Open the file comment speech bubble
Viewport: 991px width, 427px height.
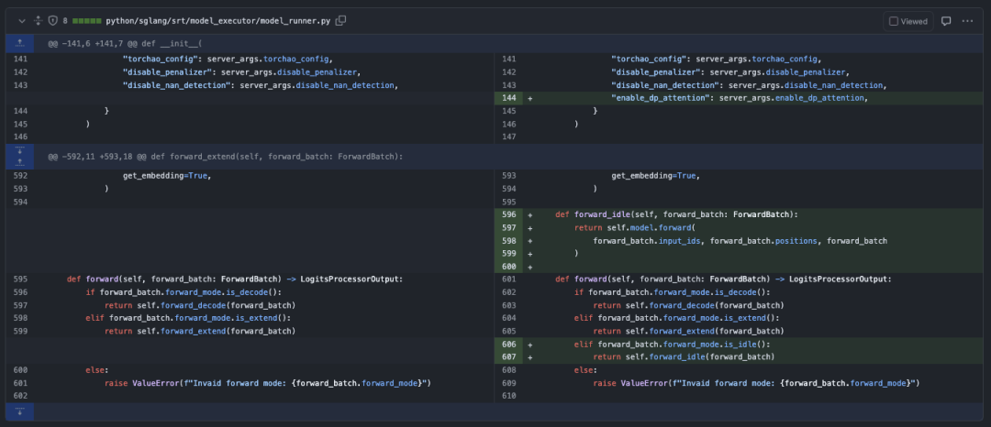(x=946, y=20)
